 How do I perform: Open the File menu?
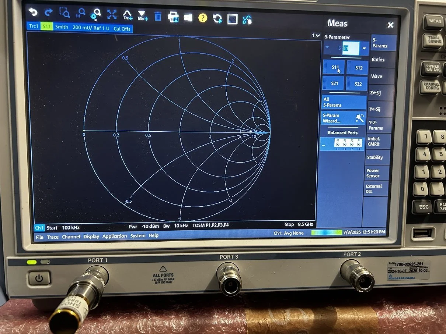pyautogui.click(x=39, y=237)
